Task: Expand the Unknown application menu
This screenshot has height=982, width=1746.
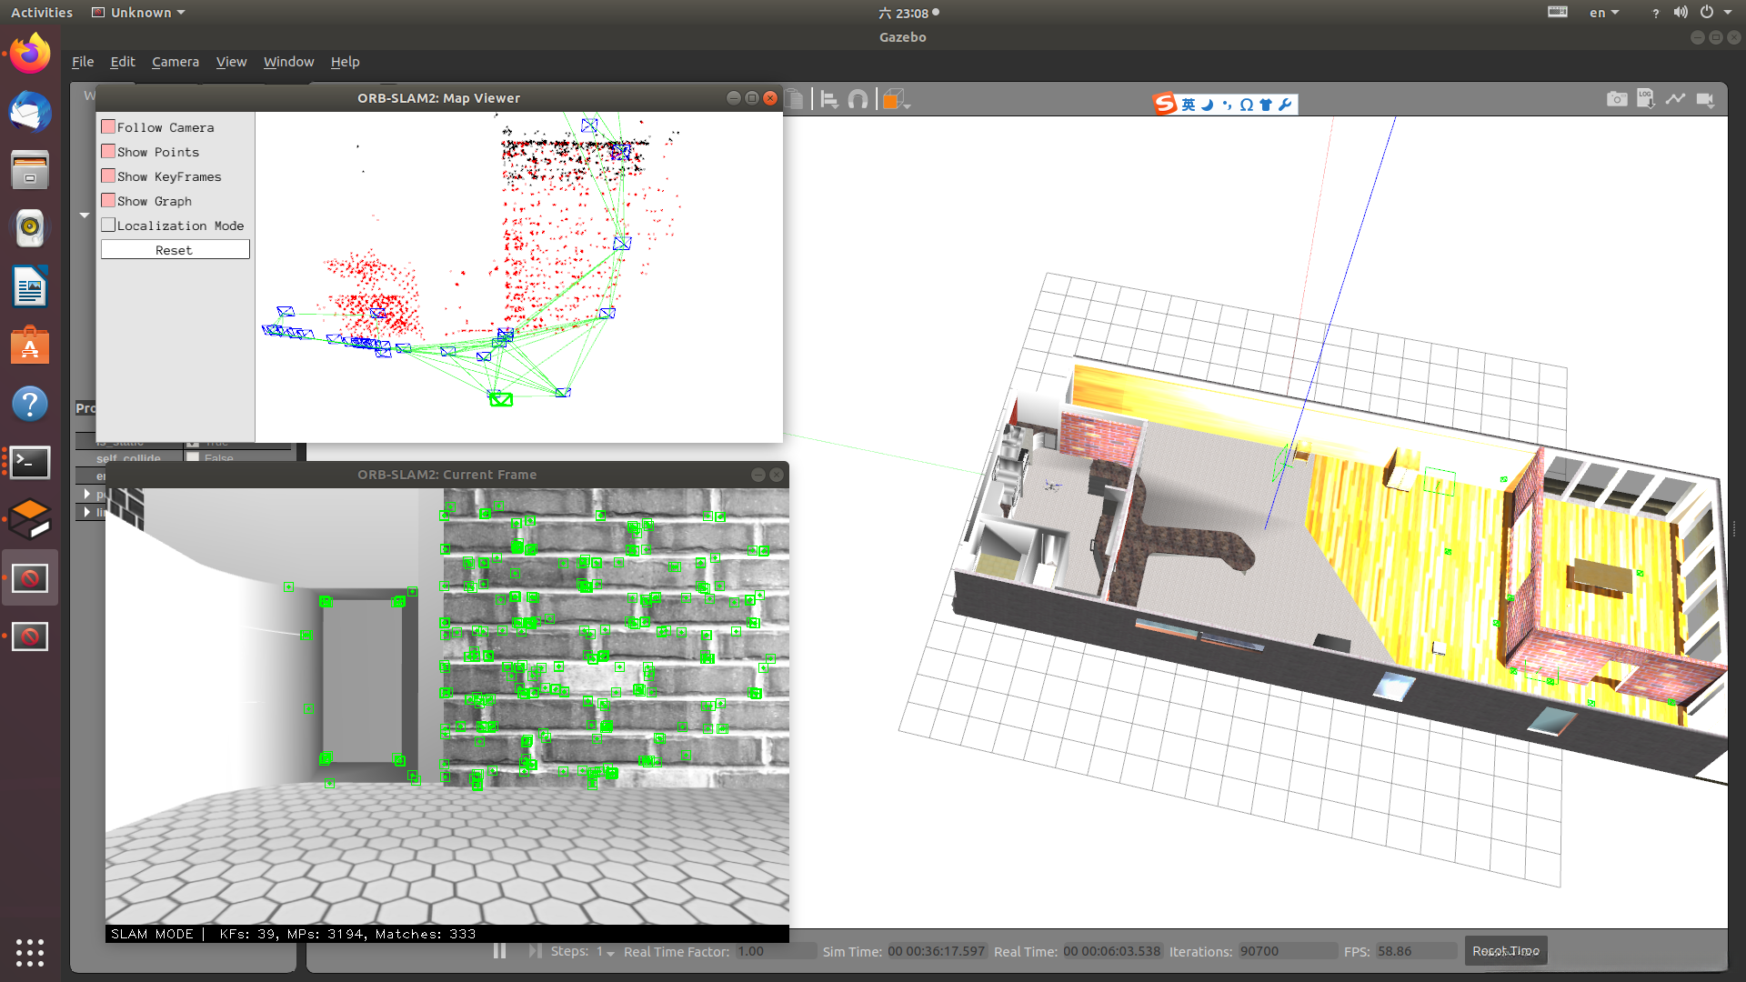Action: tap(139, 13)
